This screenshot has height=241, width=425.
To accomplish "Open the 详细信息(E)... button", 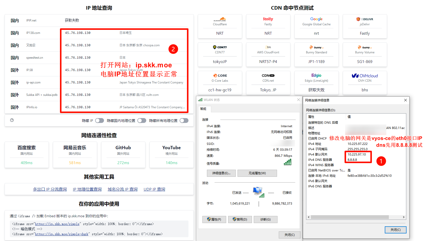I will tap(221, 173).
